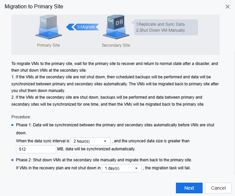Close the Migration to Primary Site dialog
This screenshot has width=235, height=196.
(228, 7)
